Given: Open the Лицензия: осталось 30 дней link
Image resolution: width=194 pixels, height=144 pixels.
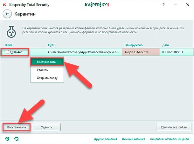Looking at the screenshot, I should tap(170, 139).
